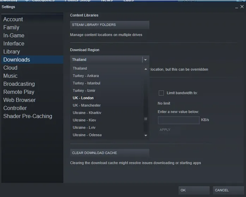Go to Shader Pre-Caching settings
This screenshot has width=246, height=197.
[28, 116]
